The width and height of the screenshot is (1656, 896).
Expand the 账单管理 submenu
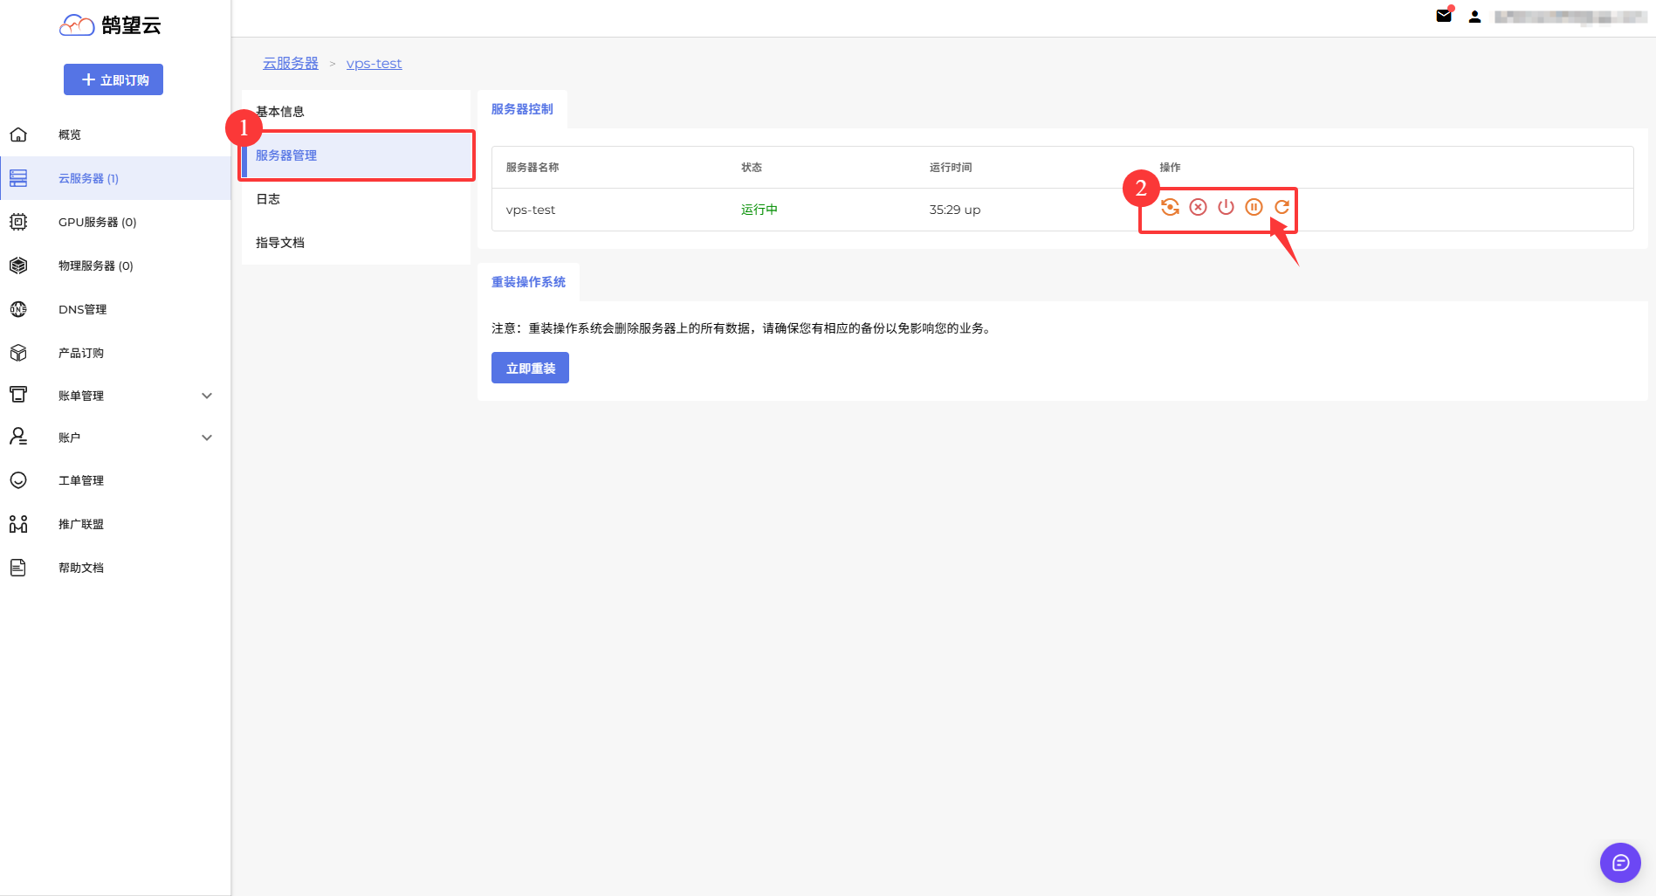pyautogui.click(x=207, y=396)
